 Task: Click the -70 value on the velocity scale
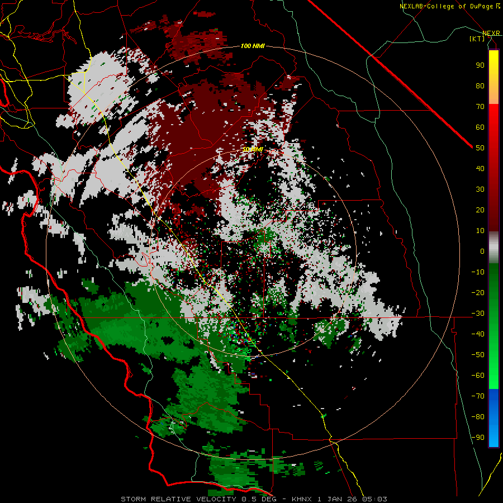pyautogui.click(x=478, y=396)
